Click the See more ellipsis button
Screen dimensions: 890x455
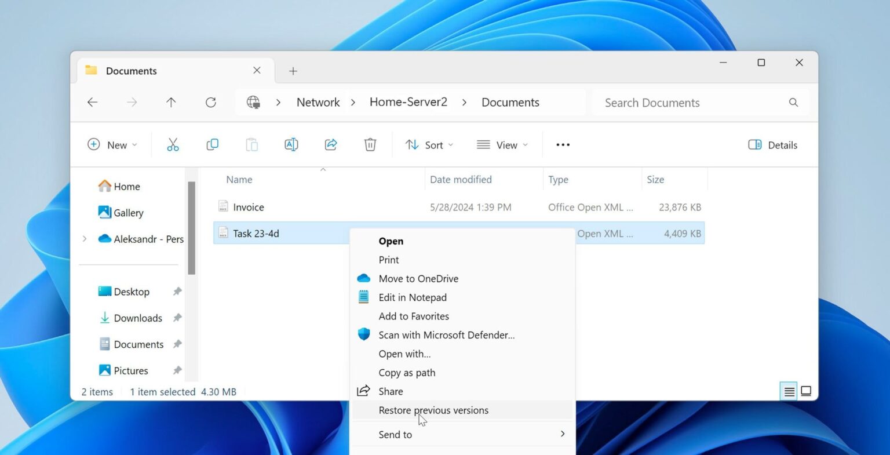(x=562, y=144)
